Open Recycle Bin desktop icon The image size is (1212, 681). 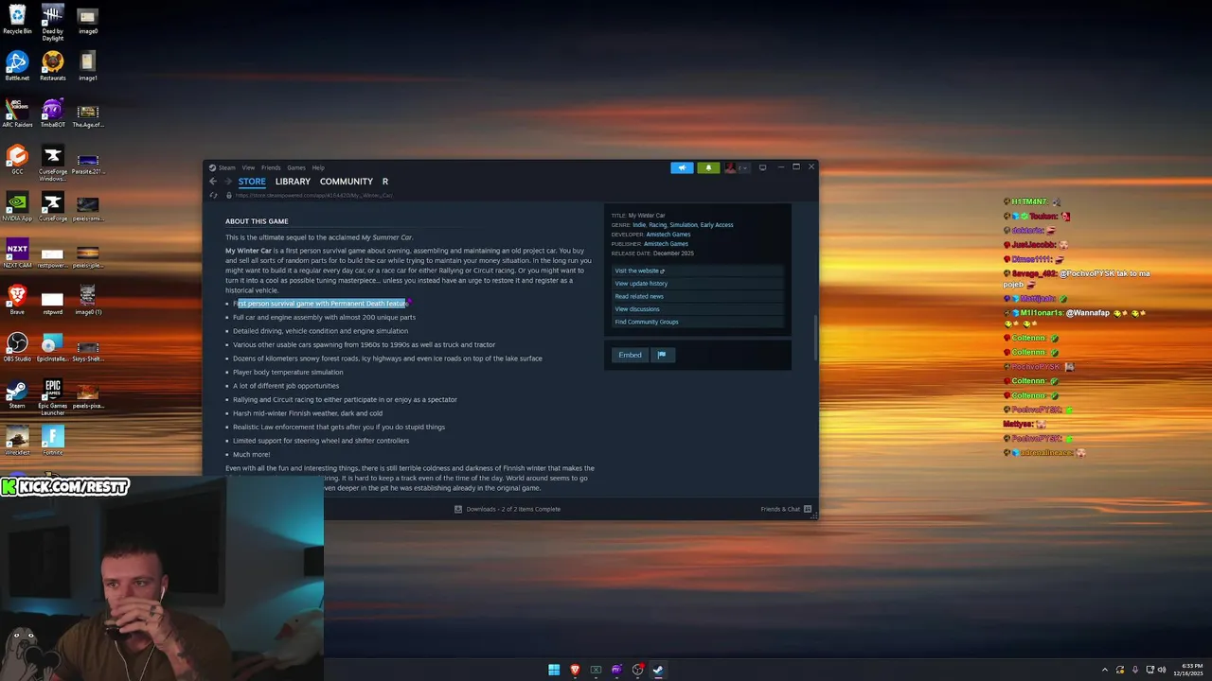click(17, 20)
